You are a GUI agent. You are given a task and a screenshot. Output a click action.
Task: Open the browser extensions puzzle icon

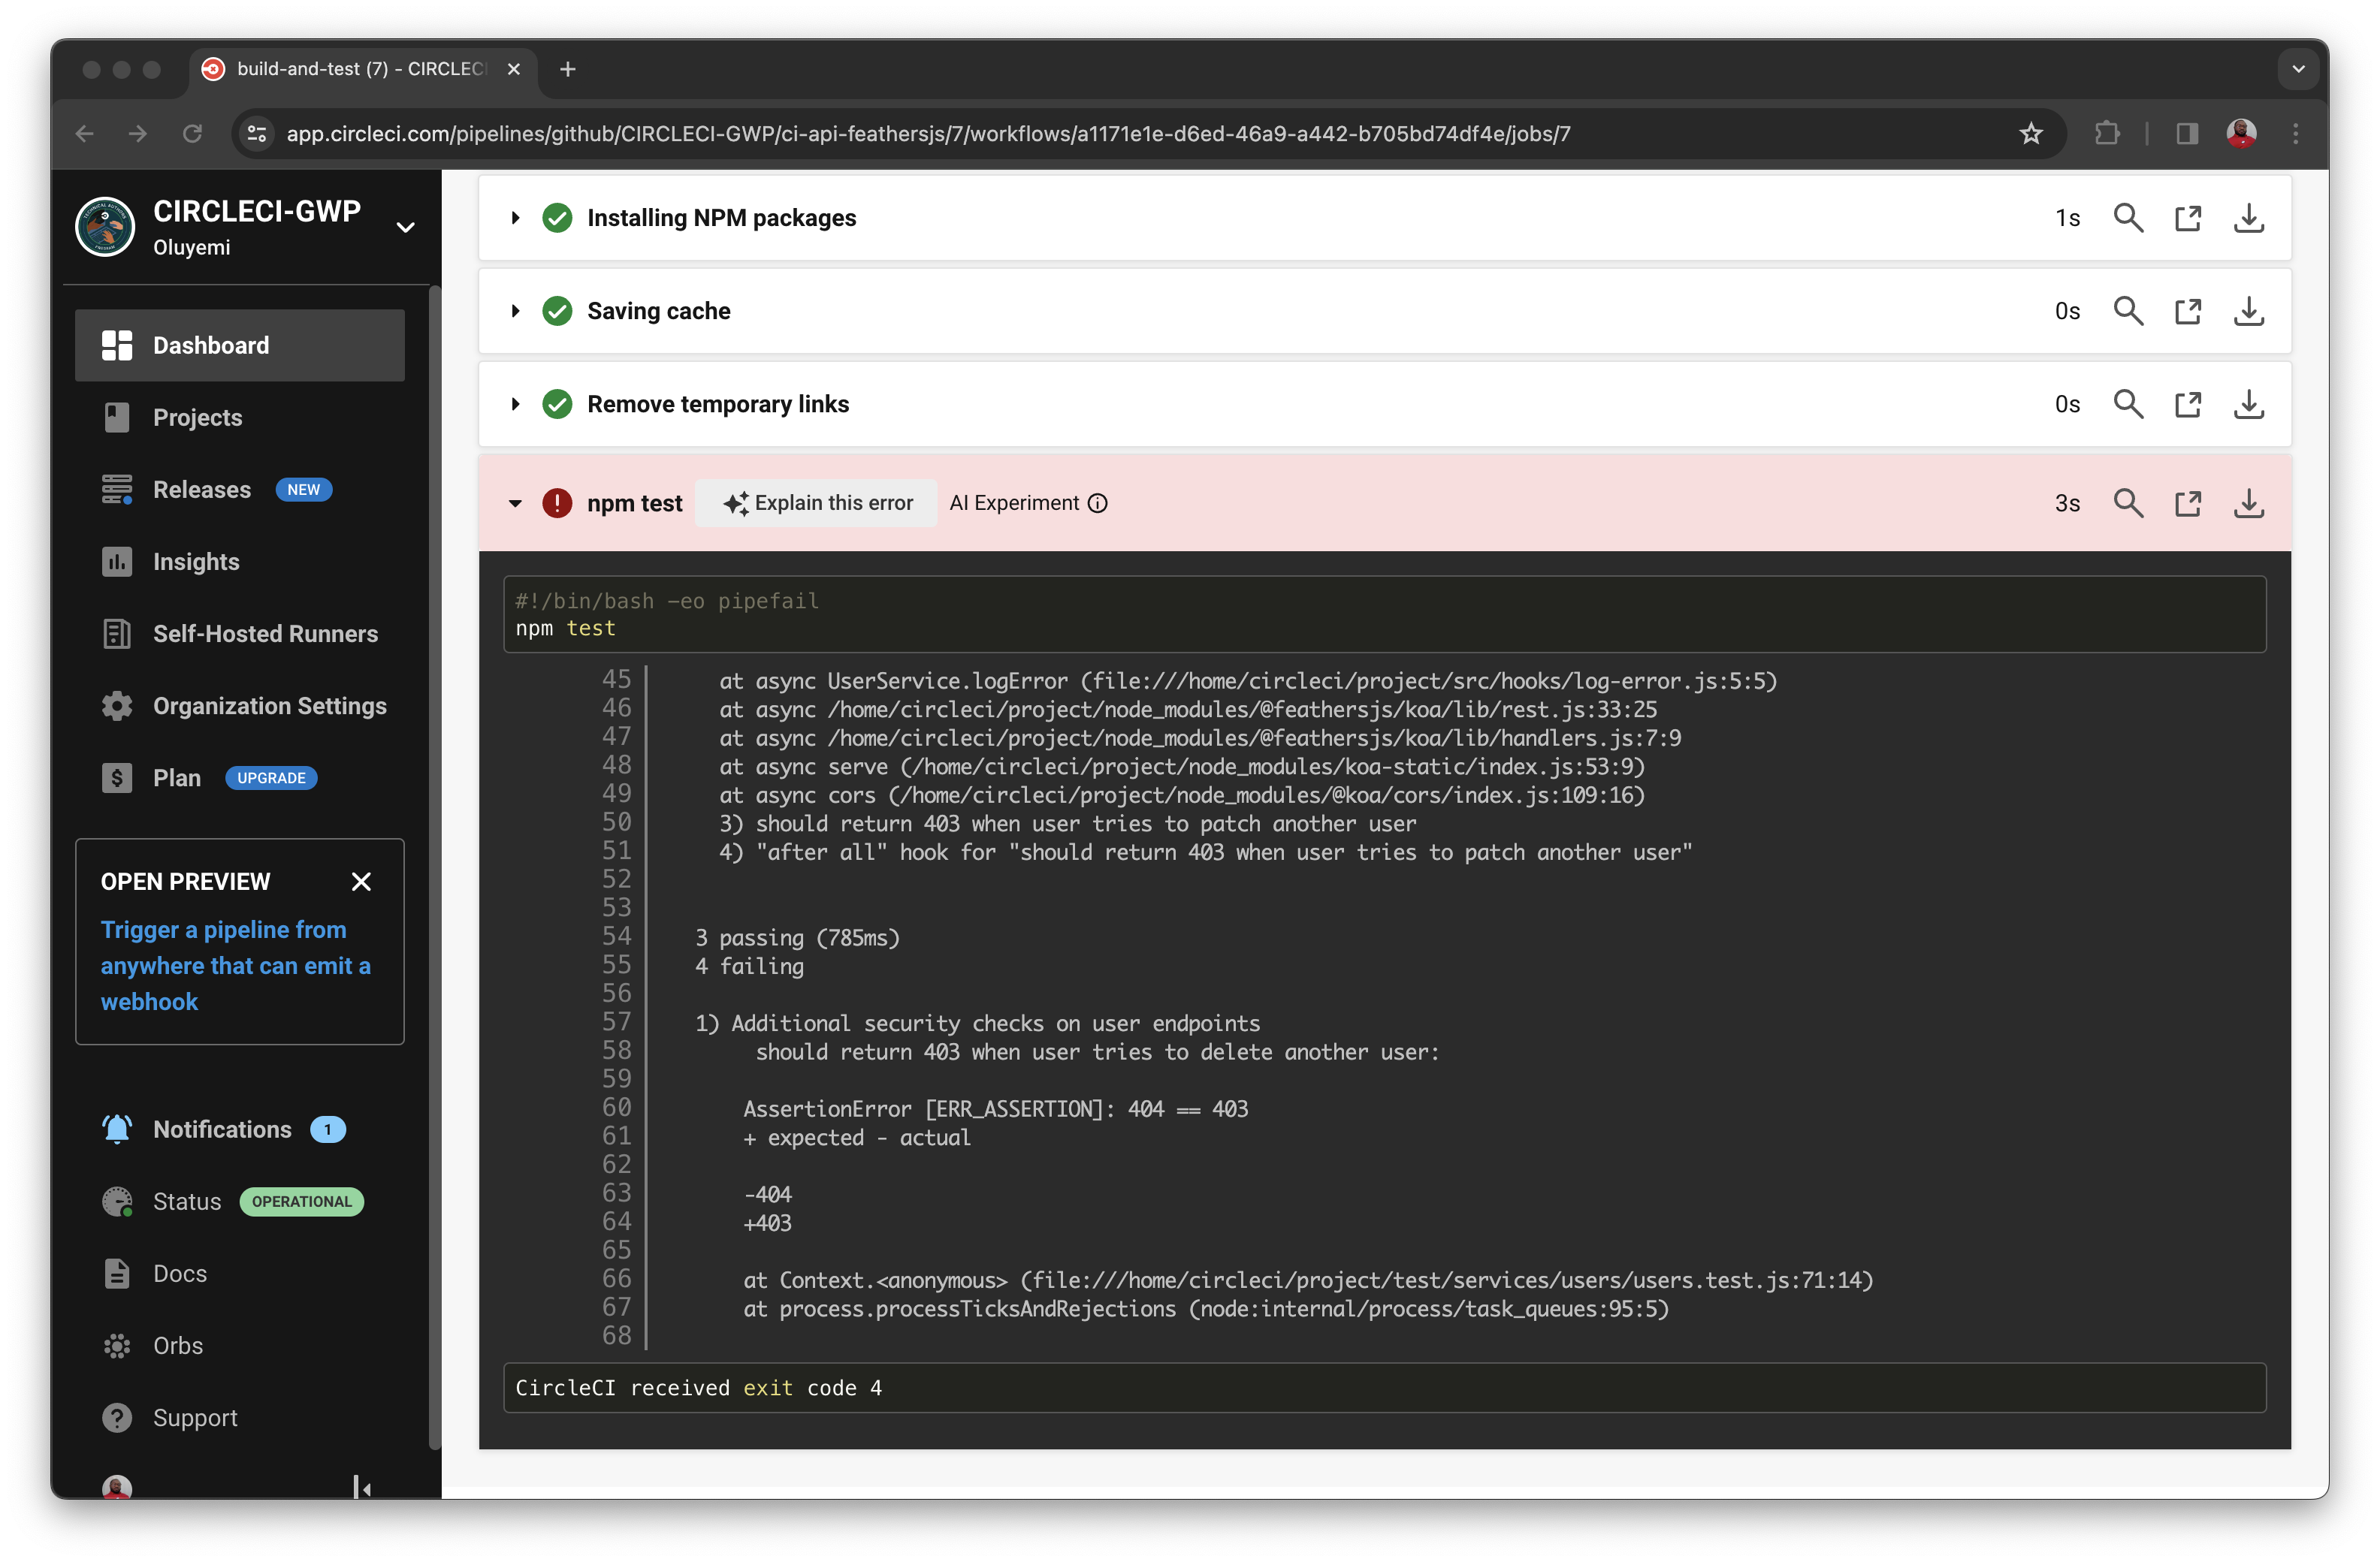2107,134
